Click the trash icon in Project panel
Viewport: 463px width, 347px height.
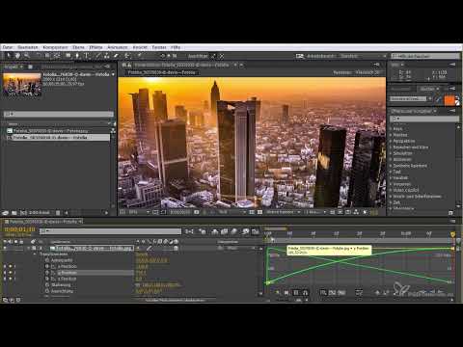(58, 213)
